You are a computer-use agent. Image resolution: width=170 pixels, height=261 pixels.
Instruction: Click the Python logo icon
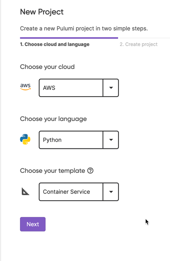(x=25, y=139)
